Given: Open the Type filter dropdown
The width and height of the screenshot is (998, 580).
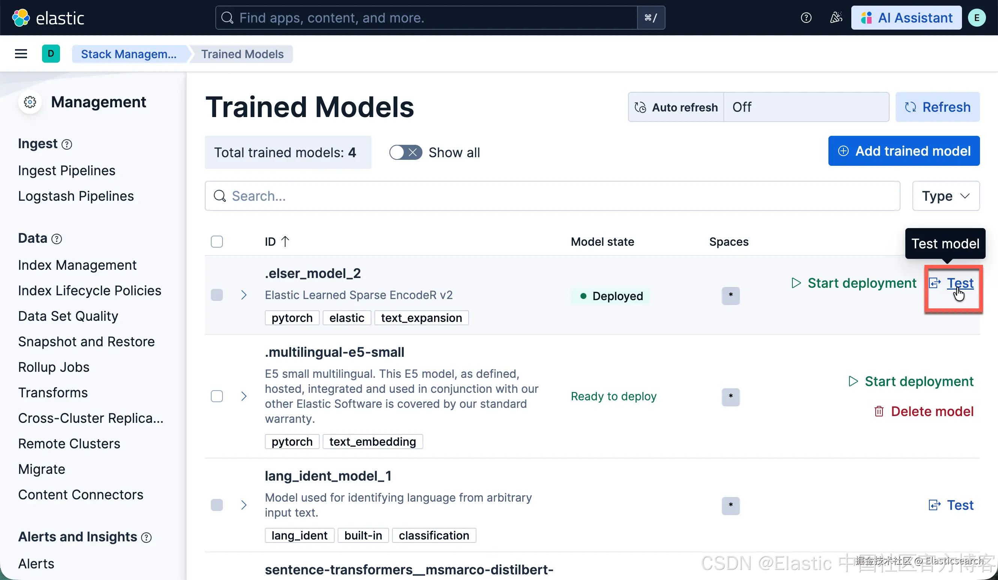Looking at the screenshot, I should [946, 196].
